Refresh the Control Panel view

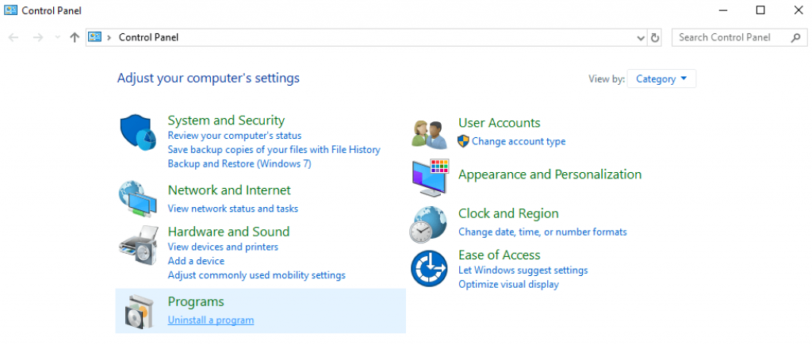655,37
